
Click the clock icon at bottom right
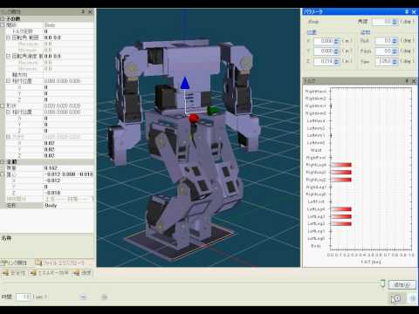(x=396, y=298)
